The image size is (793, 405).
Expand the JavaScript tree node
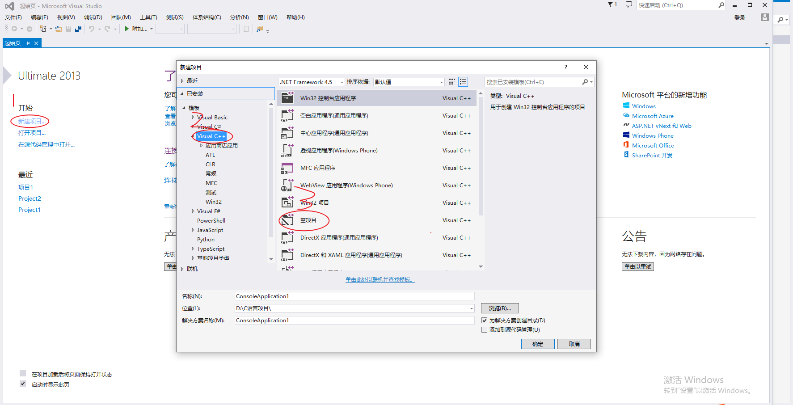pos(193,230)
